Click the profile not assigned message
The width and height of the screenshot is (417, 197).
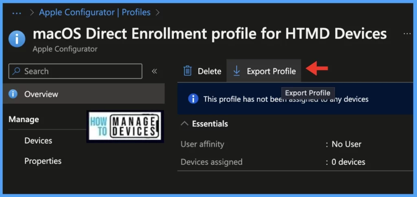tap(286, 99)
